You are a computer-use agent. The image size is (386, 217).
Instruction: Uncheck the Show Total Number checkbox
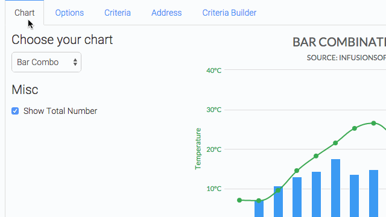[15, 111]
